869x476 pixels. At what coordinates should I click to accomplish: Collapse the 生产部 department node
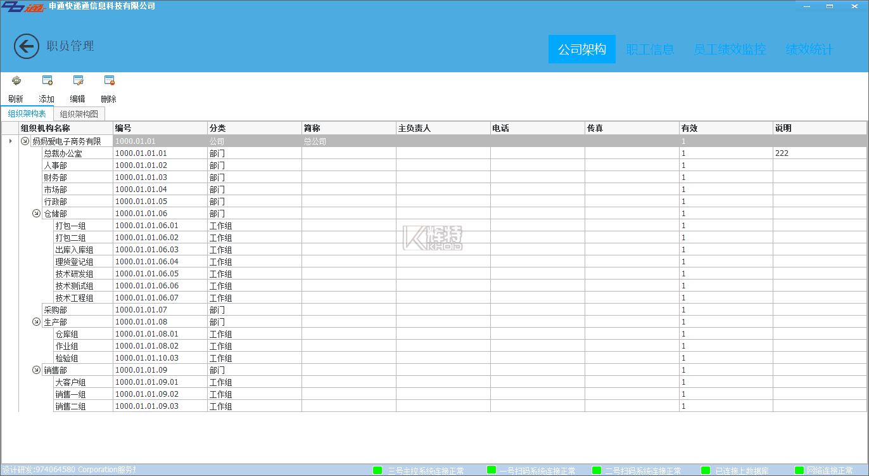coord(36,322)
